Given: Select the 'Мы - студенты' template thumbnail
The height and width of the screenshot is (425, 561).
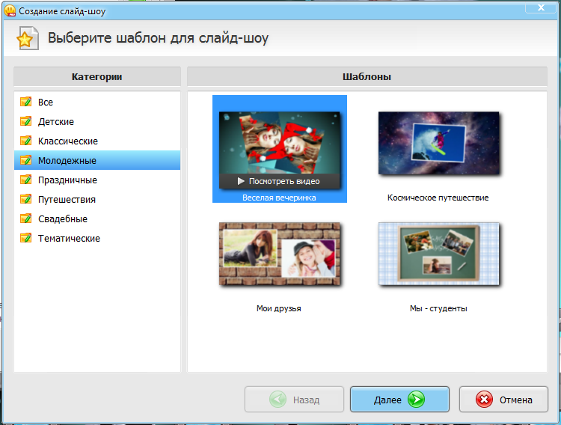Looking at the screenshot, I should click(438, 254).
